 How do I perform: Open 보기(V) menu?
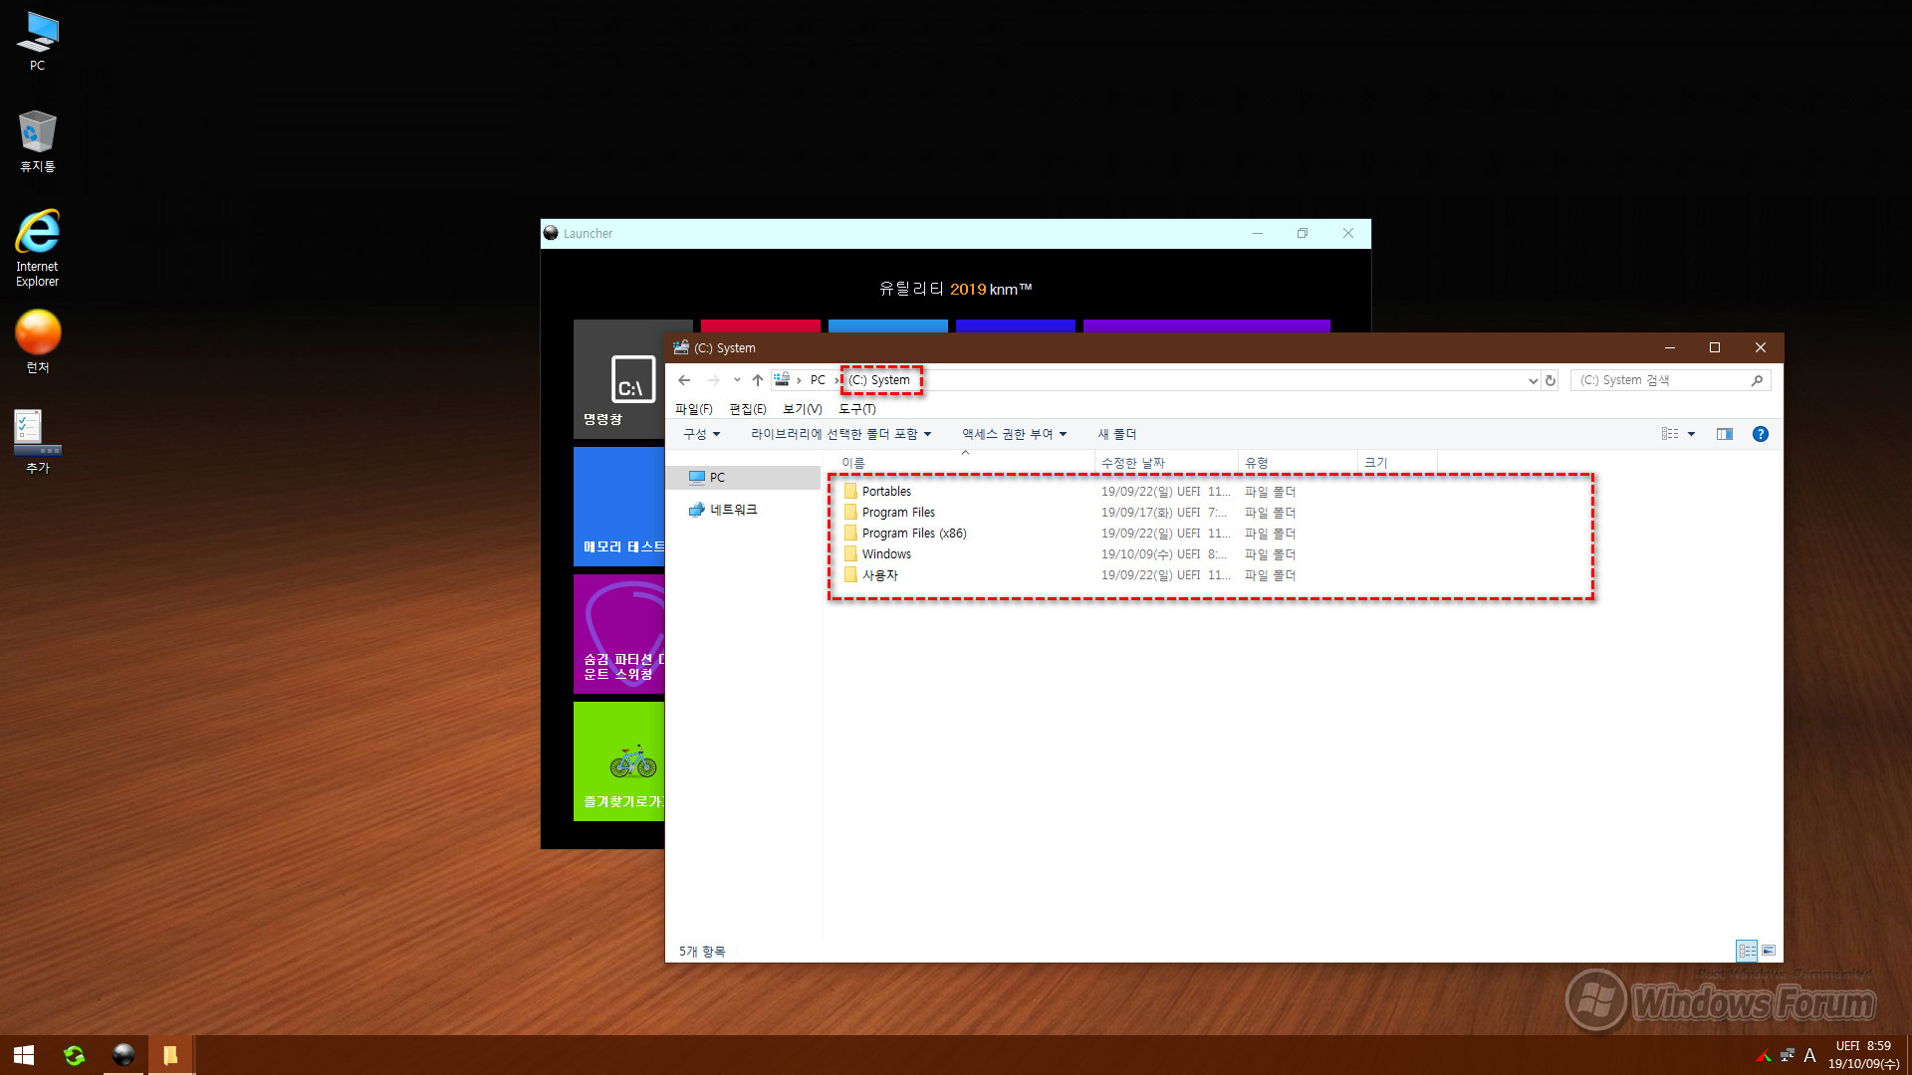pos(803,409)
